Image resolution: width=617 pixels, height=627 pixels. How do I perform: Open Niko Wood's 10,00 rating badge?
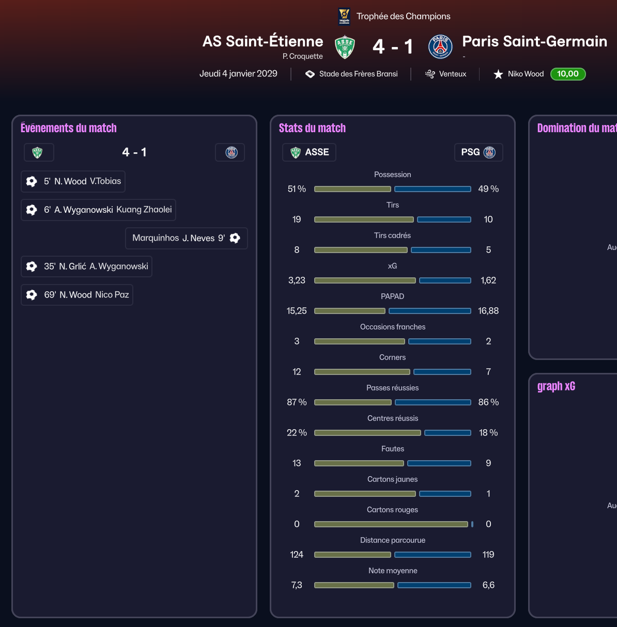(x=567, y=74)
